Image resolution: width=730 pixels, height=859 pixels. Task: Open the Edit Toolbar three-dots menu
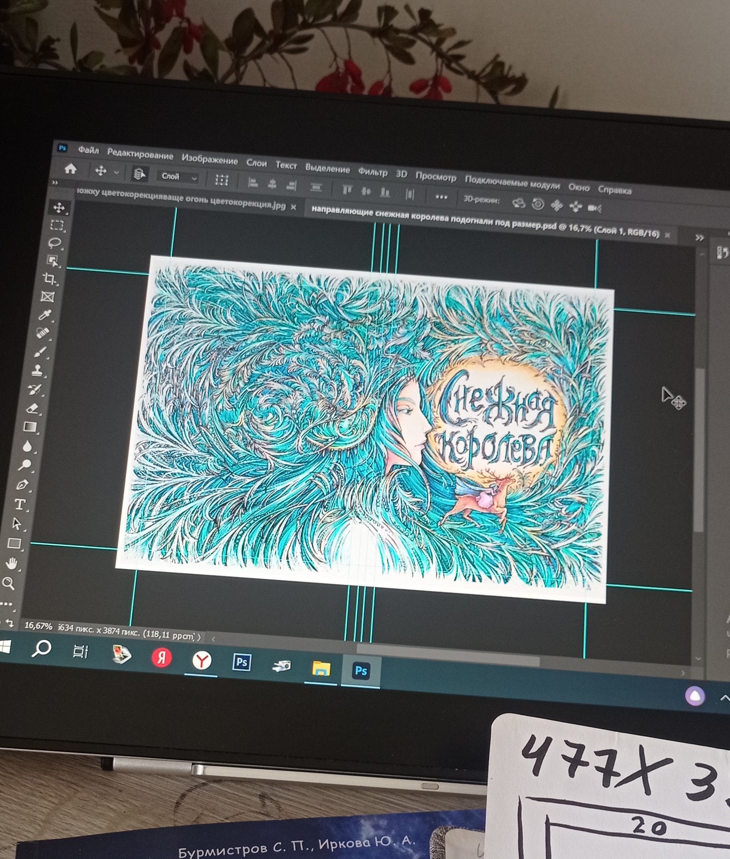[6, 604]
